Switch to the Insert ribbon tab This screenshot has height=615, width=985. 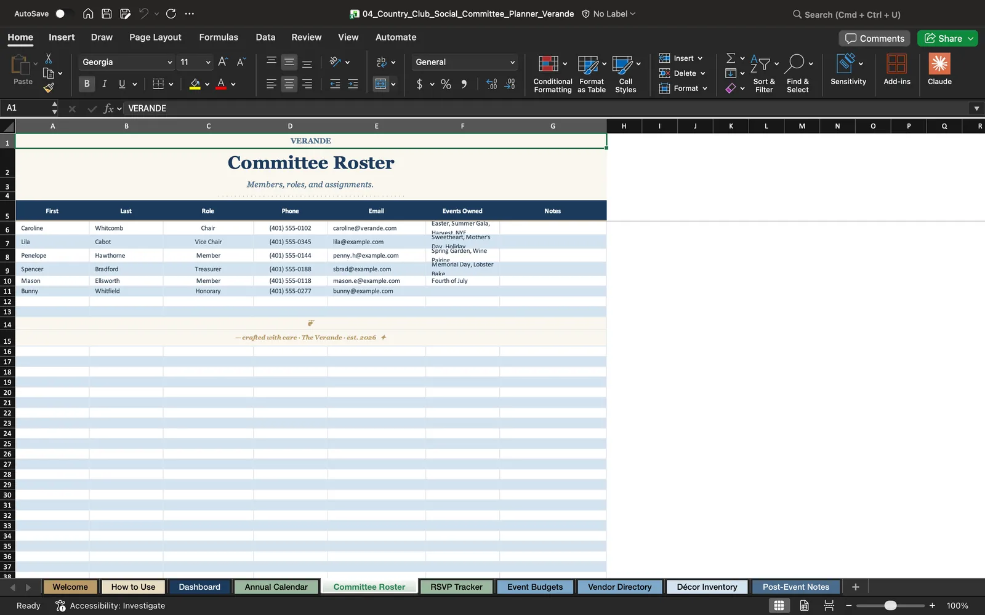(62, 37)
